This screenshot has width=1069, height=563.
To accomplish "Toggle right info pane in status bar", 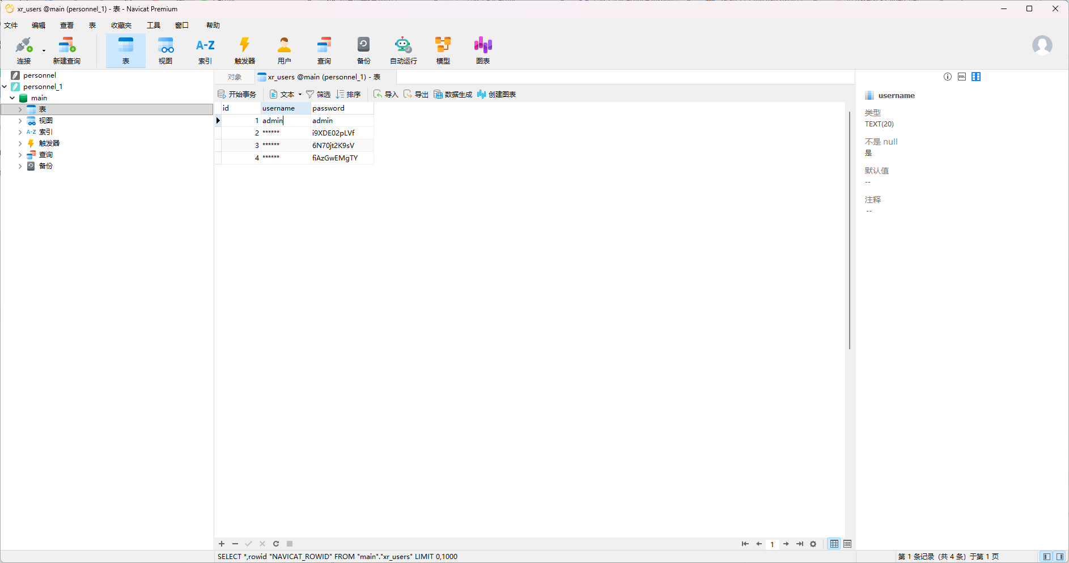I will (x=1059, y=557).
